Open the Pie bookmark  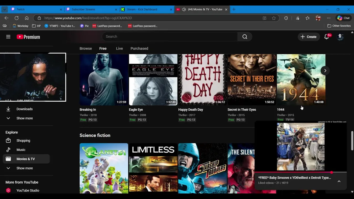click(x=84, y=26)
